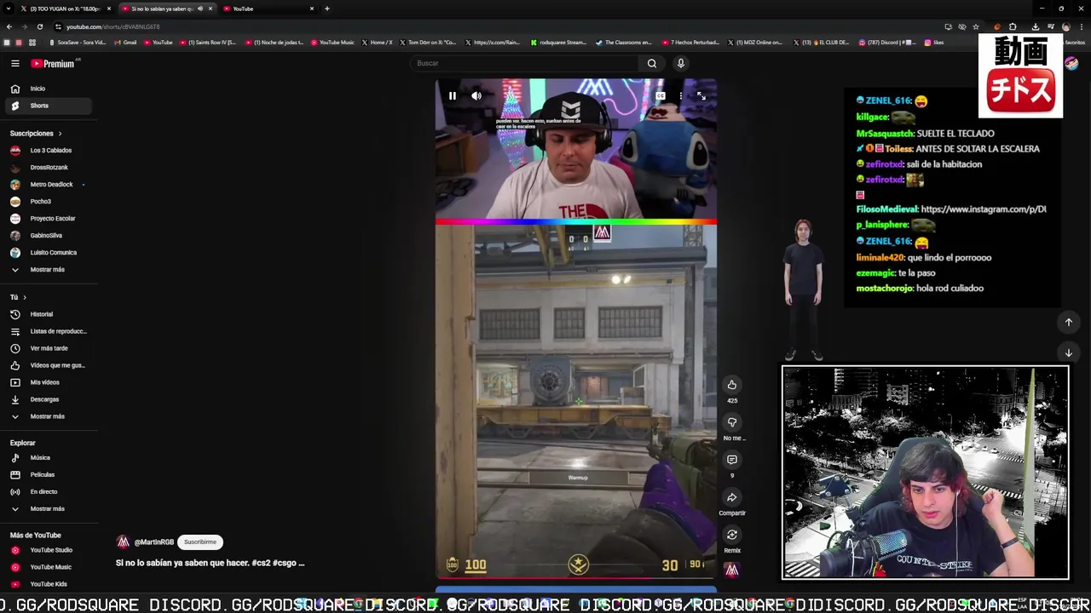Screen dimensions: 1091x613
Task: Open the YouTube hamburger guide menu
Action: (15, 63)
